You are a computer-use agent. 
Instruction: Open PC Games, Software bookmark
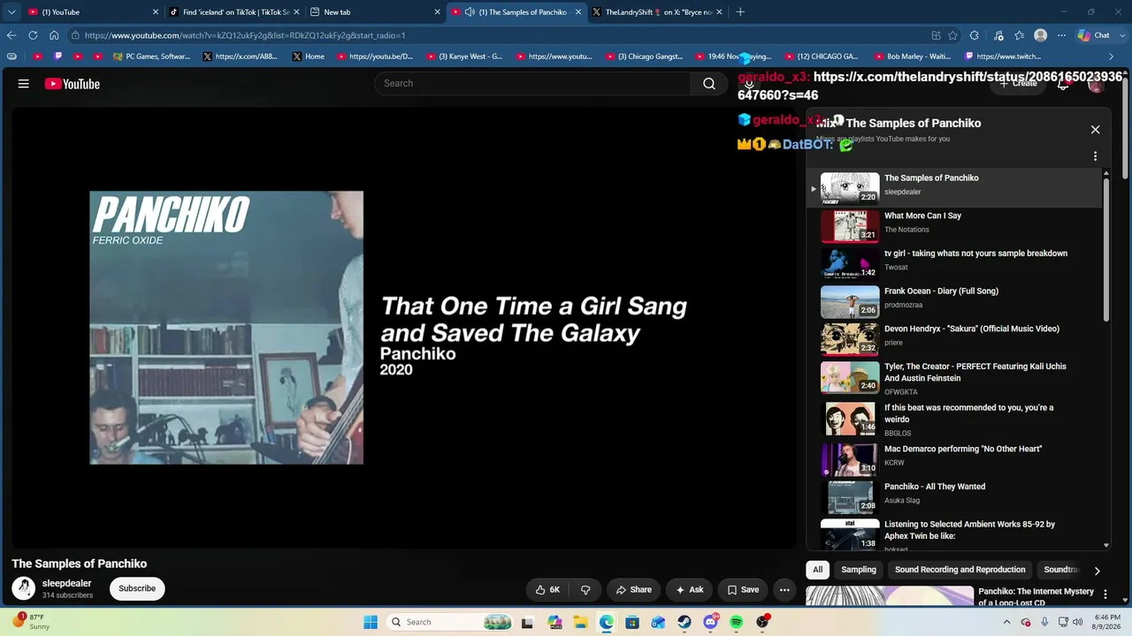click(152, 57)
